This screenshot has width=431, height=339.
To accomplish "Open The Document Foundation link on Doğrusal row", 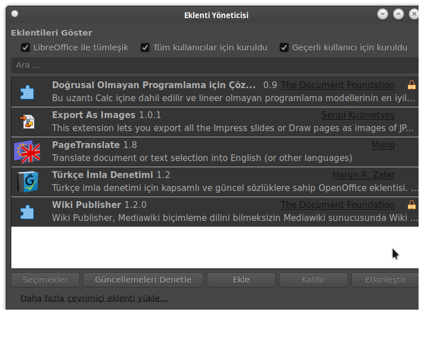I will tap(338, 85).
